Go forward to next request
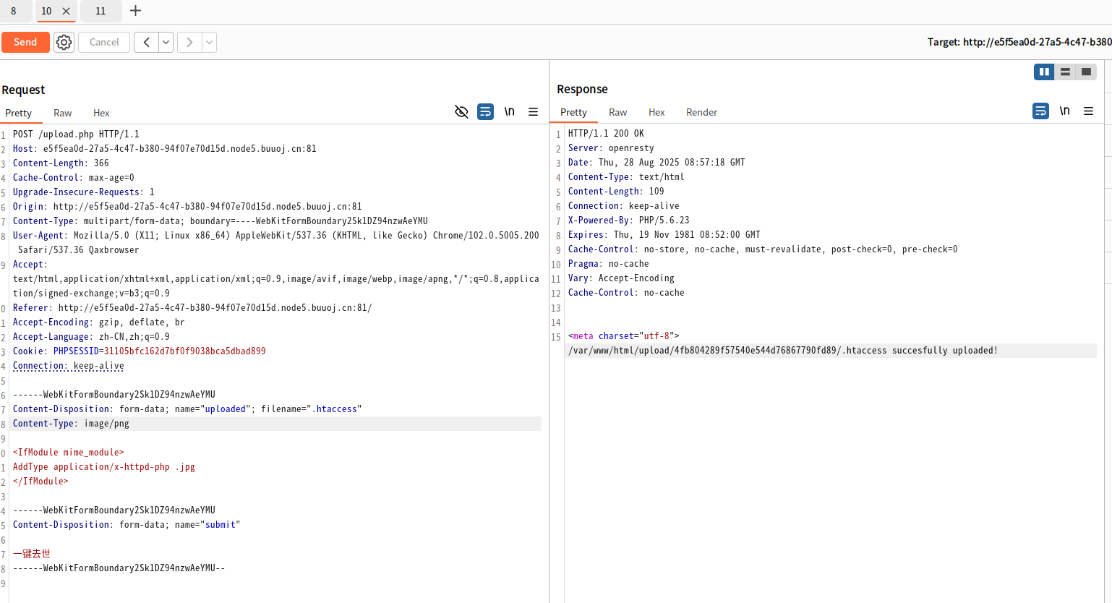Screen dimensions: 1112x603 click(189, 42)
